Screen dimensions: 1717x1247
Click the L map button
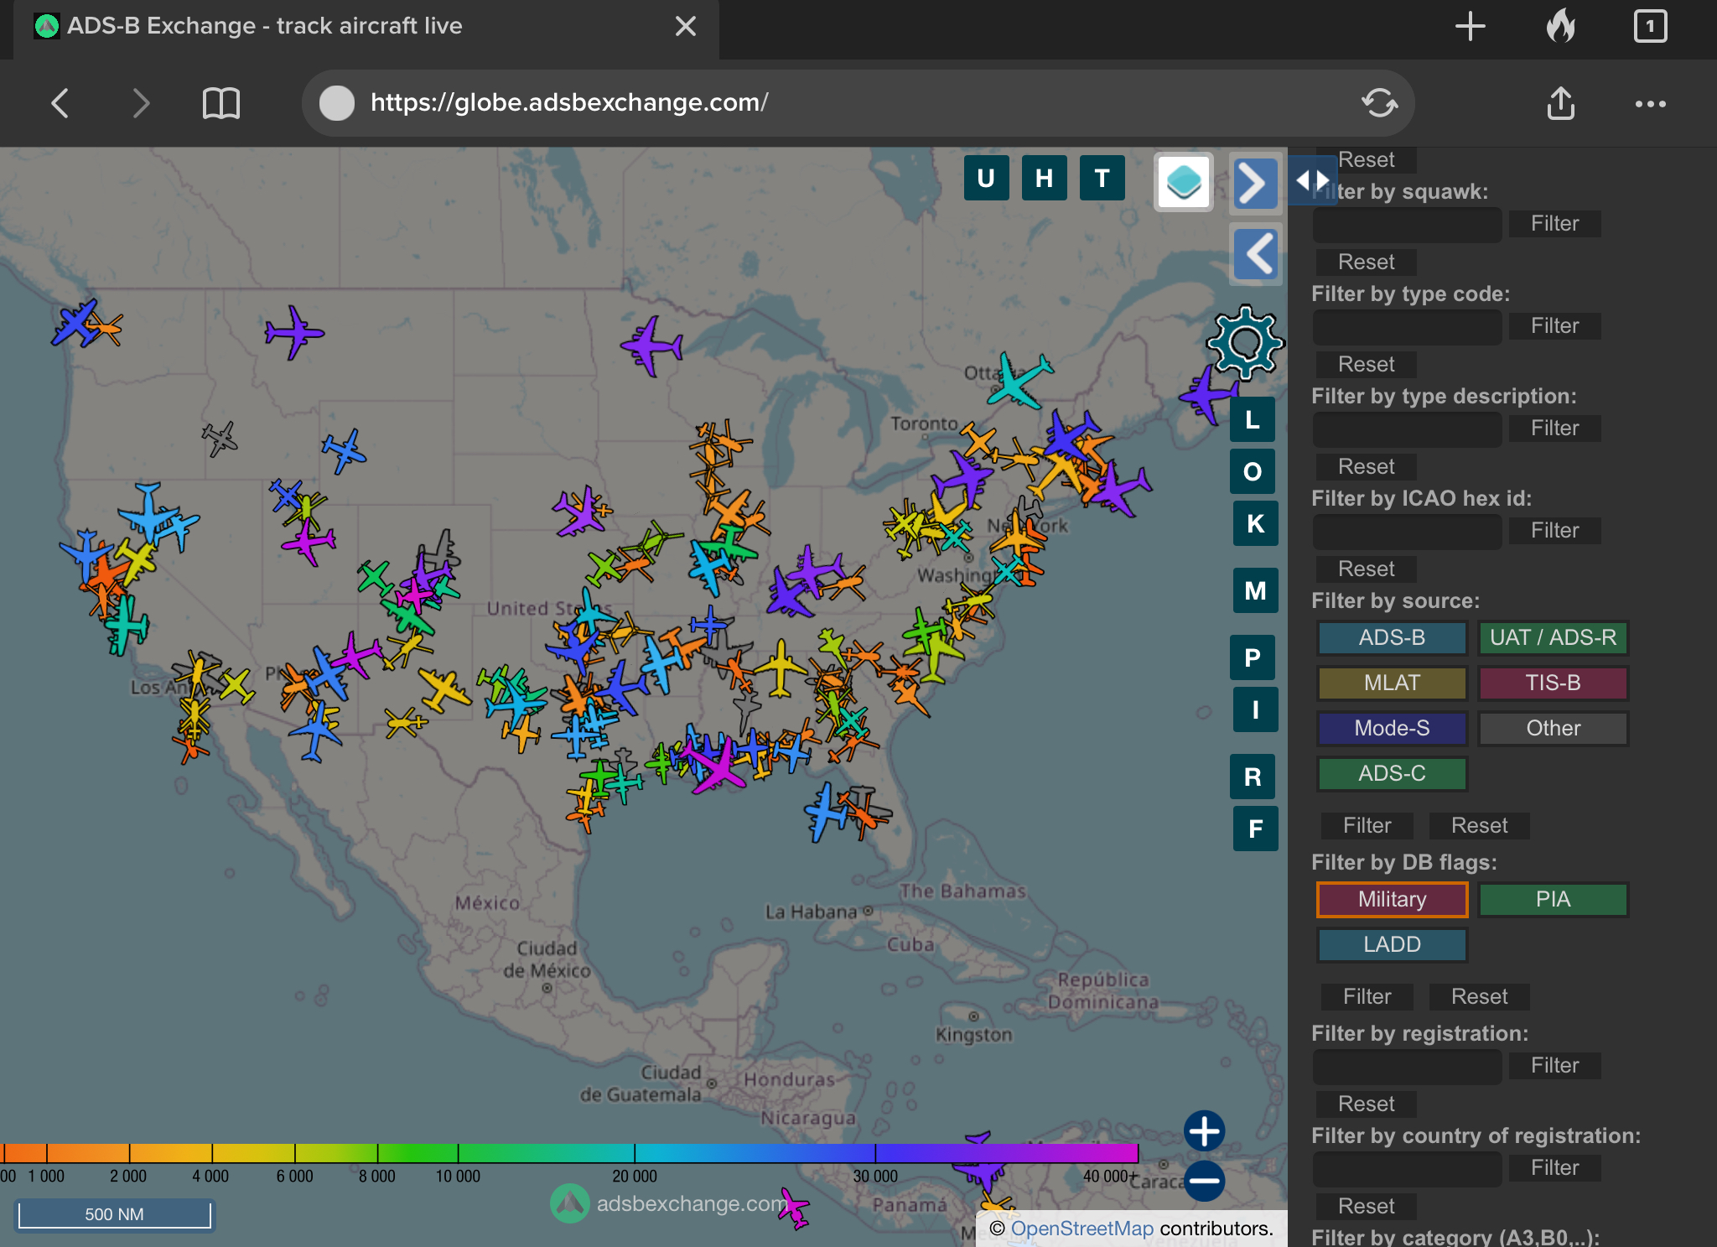[x=1253, y=419]
